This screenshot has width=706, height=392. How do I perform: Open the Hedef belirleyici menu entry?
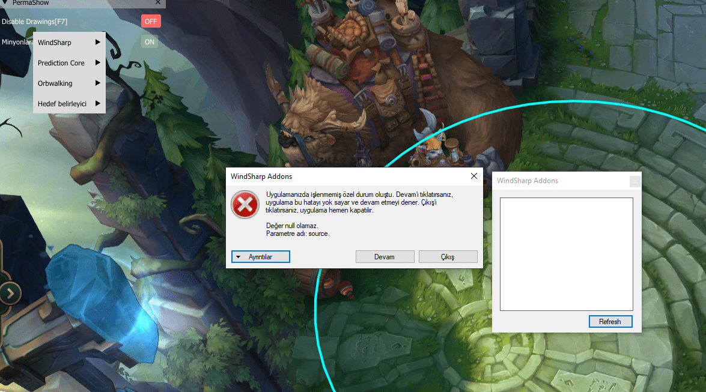click(69, 103)
